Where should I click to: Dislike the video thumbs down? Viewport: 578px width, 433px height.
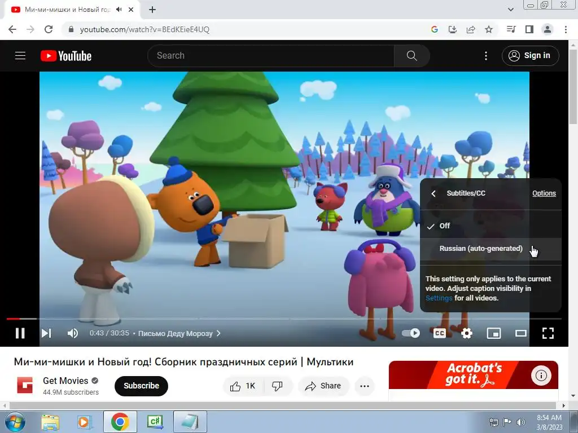[277, 386]
